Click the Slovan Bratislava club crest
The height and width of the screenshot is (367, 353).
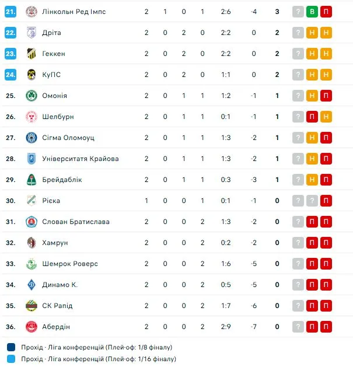coord(32,222)
